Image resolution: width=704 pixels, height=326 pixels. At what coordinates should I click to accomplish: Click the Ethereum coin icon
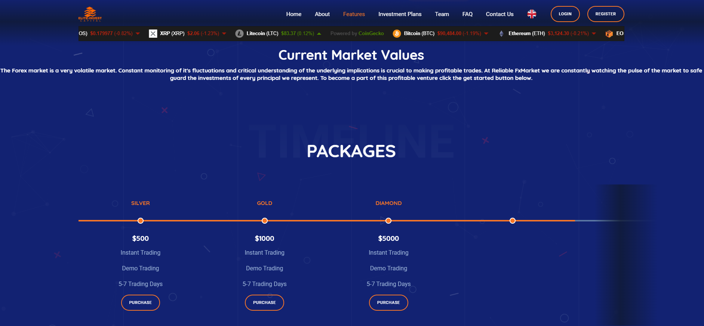point(501,34)
